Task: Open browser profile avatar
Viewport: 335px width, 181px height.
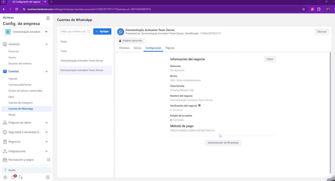Action: tap(328, 9)
